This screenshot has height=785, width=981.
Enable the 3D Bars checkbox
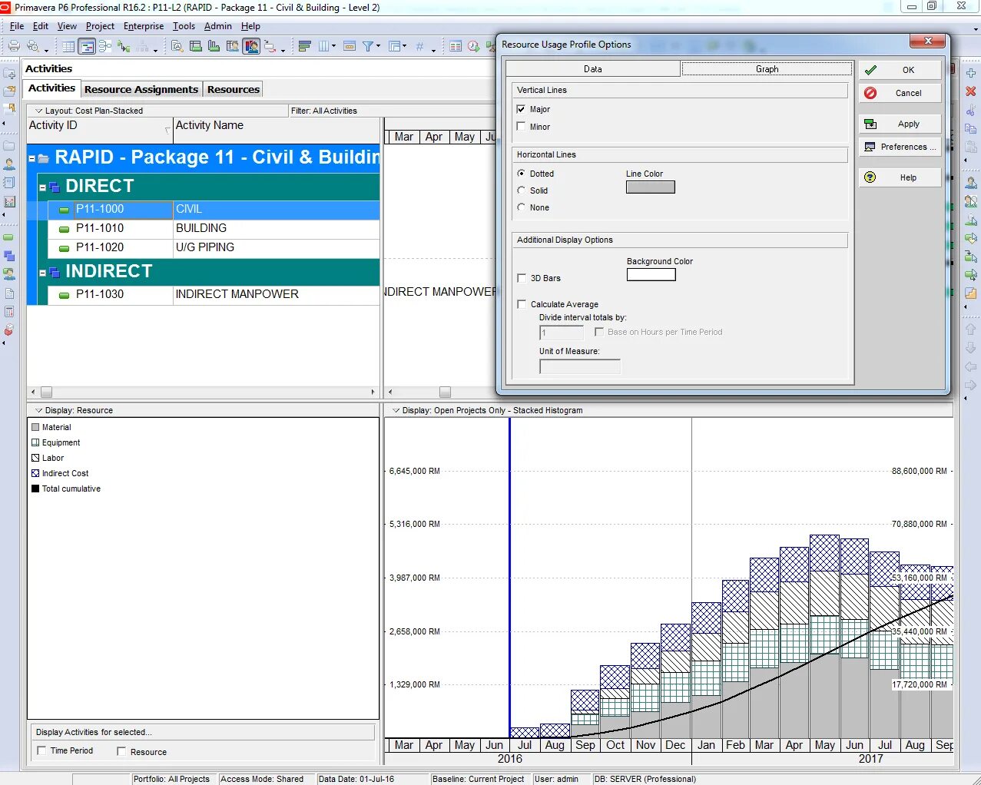(x=522, y=278)
